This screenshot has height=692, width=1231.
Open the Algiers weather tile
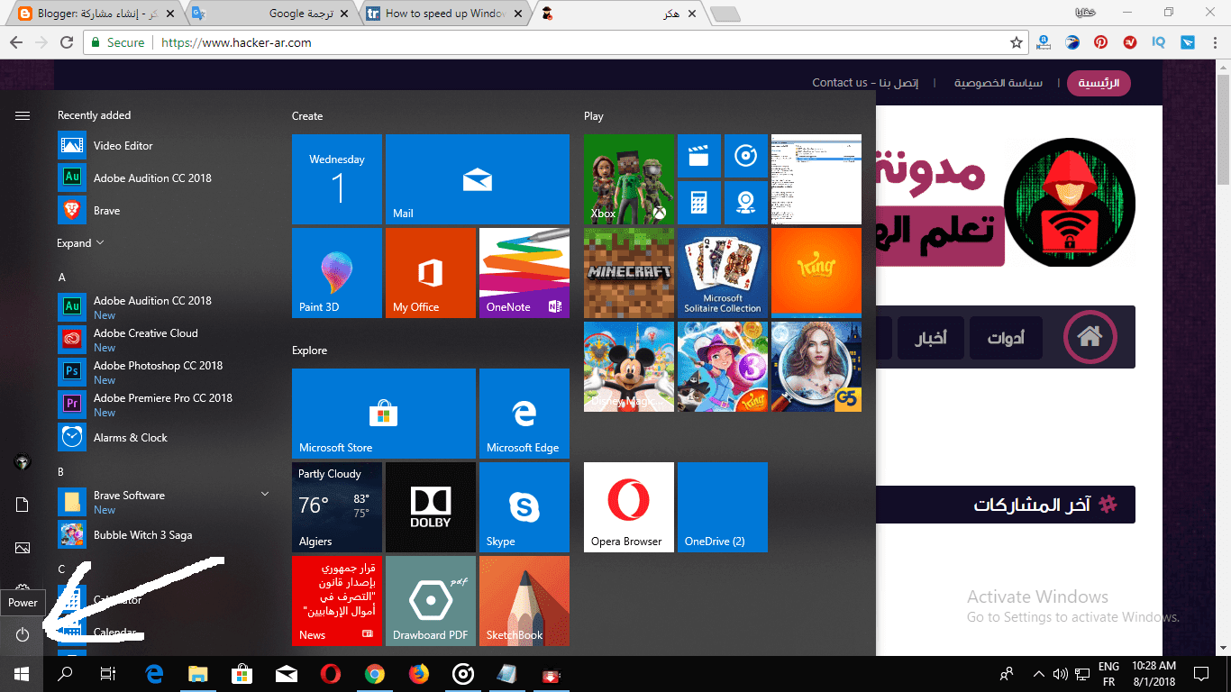pos(337,507)
